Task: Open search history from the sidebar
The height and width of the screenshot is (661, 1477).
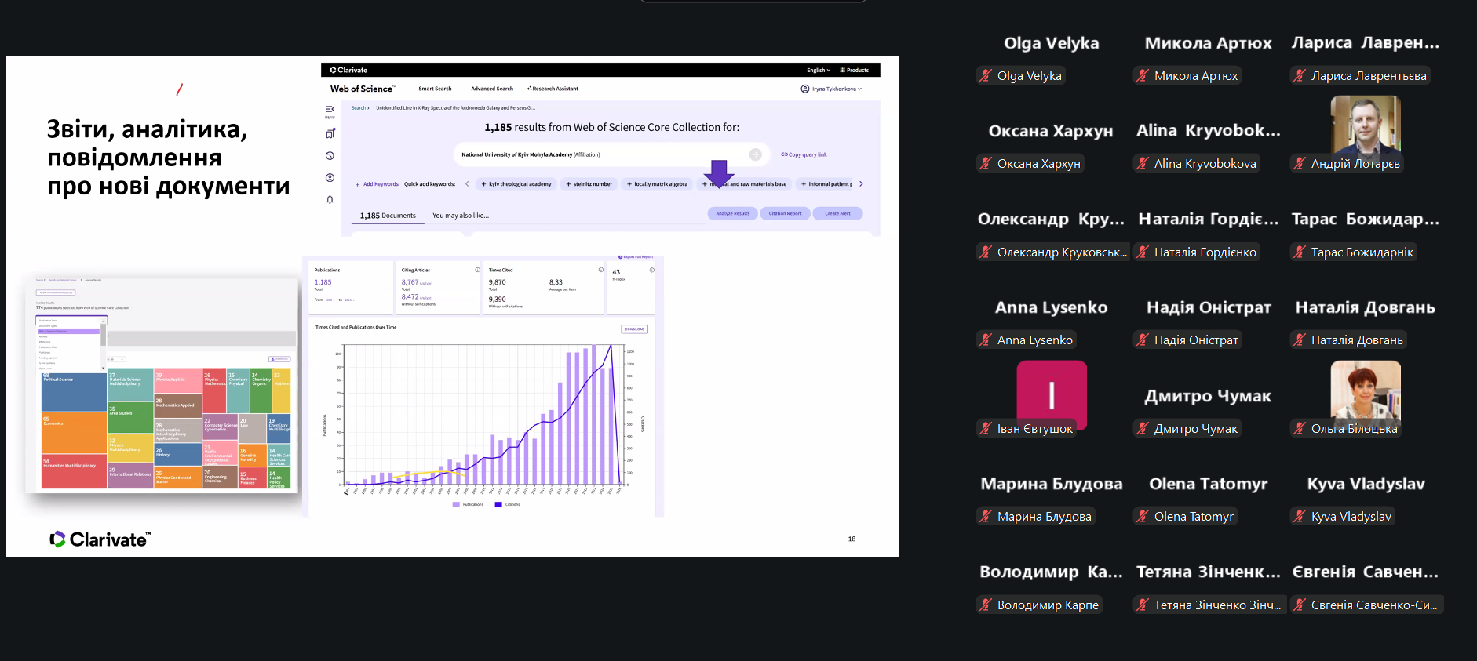Action: click(330, 156)
